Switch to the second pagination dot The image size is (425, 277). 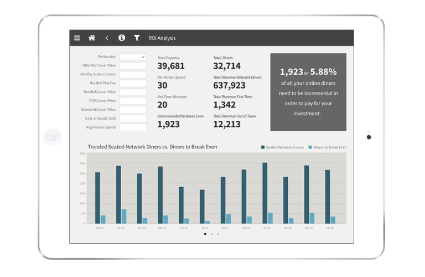click(x=211, y=234)
